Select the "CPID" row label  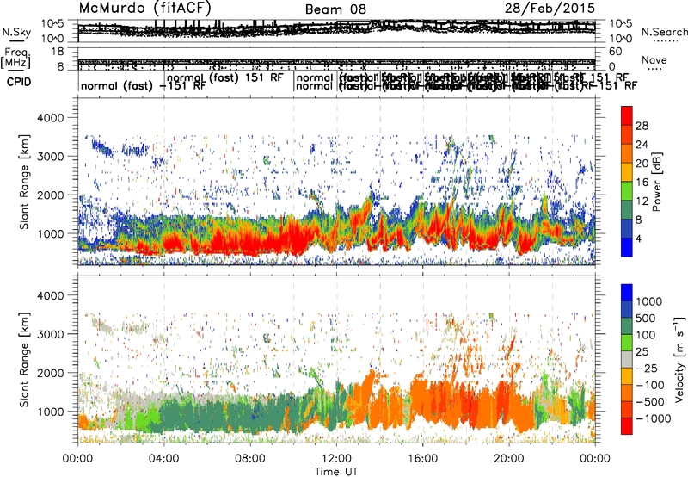19,82
